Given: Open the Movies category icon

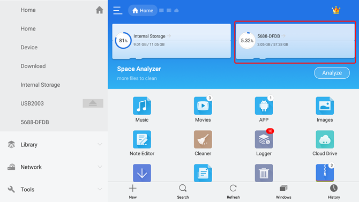Looking at the screenshot, I should (x=203, y=106).
